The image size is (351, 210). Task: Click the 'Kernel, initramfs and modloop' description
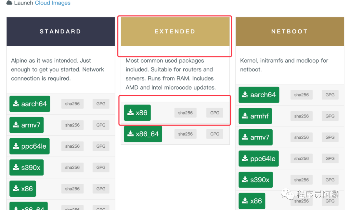tap(284, 65)
